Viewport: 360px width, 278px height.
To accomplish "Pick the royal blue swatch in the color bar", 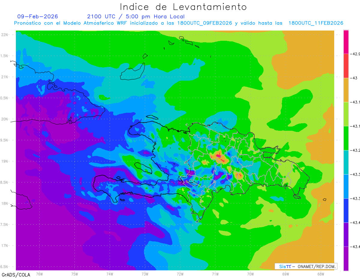I will tap(346, 210).
